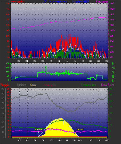Click the red 'Pioggia' legend label

(5, 85)
